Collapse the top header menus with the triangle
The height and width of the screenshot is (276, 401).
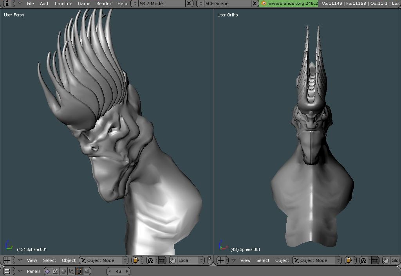(x=20, y=3)
